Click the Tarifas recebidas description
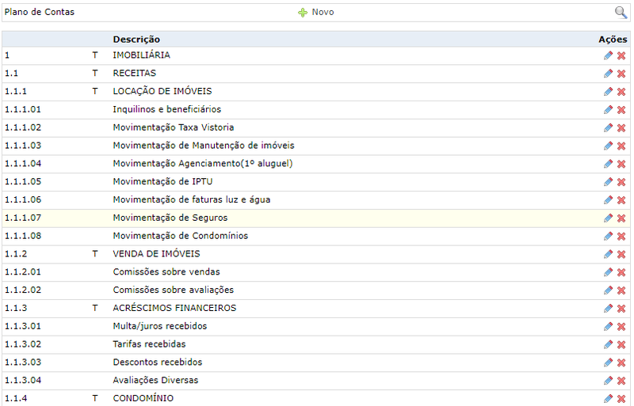Image resolution: width=634 pixels, height=406 pixels. click(149, 344)
